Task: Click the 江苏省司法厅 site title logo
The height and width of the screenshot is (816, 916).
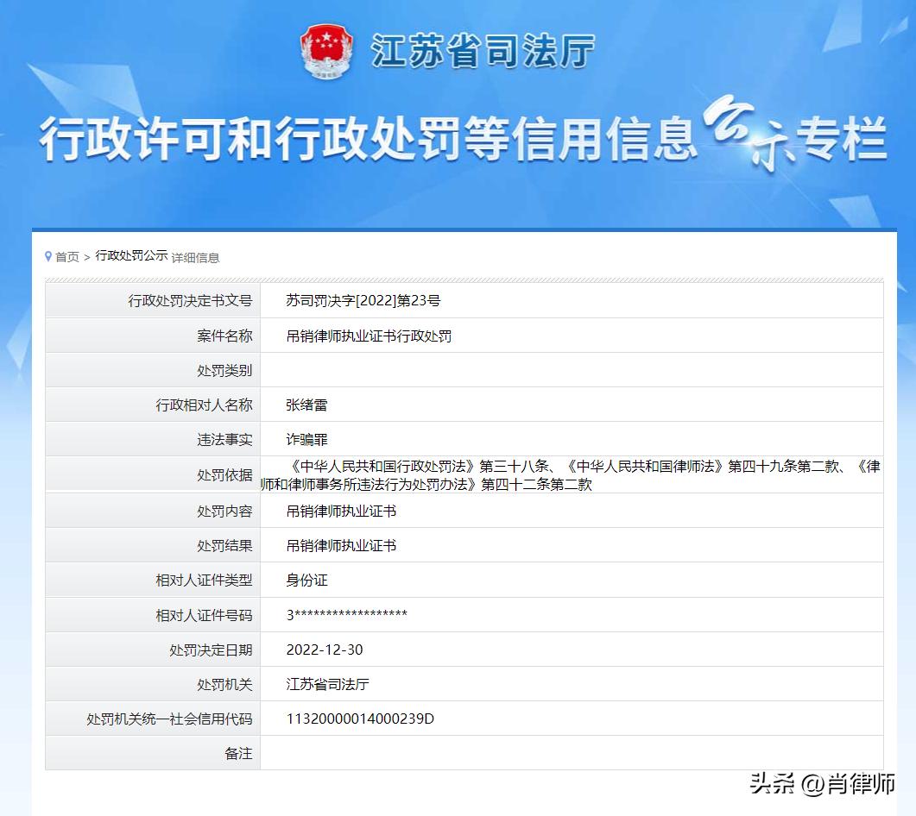Action: pyautogui.click(x=483, y=52)
